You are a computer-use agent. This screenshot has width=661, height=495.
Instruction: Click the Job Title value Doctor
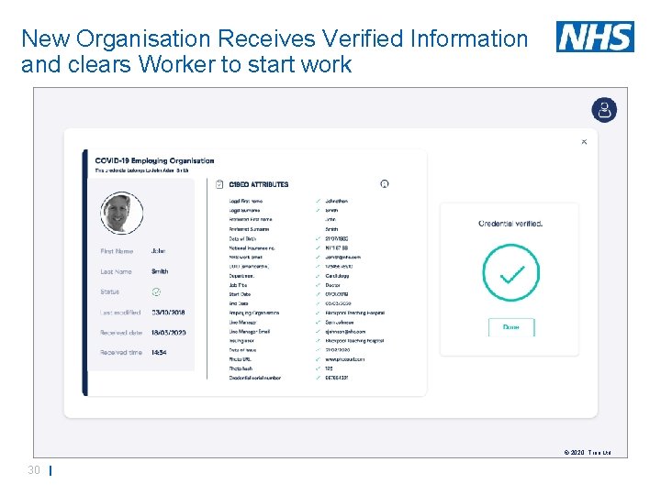(x=332, y=285)
